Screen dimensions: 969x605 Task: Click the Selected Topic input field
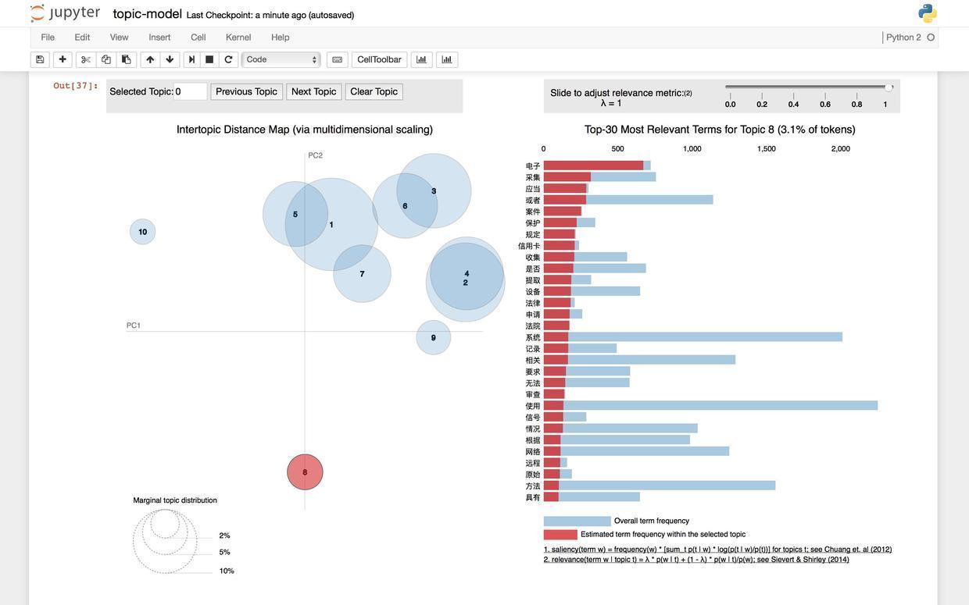pos(190,91)
